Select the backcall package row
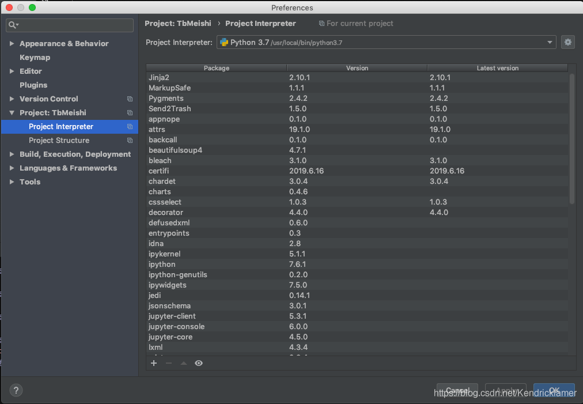583x404 pixels. pos(357,140)
